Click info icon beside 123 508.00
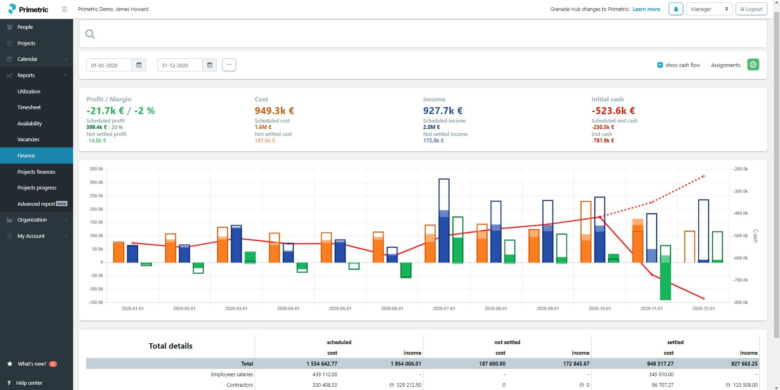780x390 pixels. (728, 385)
